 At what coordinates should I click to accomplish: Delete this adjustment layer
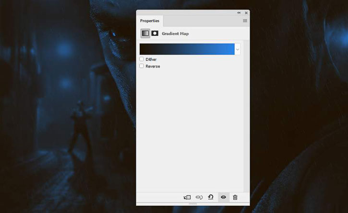[235, 197]
